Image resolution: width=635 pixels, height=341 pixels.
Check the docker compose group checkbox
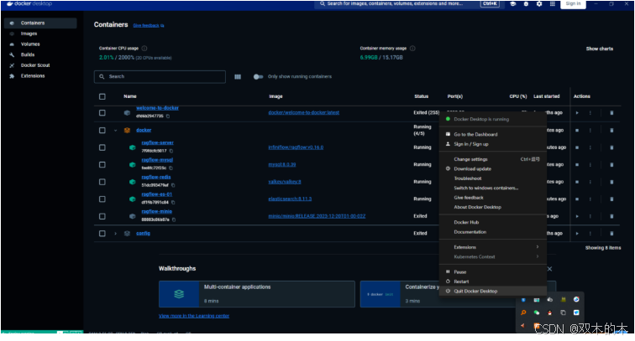[x=102, y=130]
